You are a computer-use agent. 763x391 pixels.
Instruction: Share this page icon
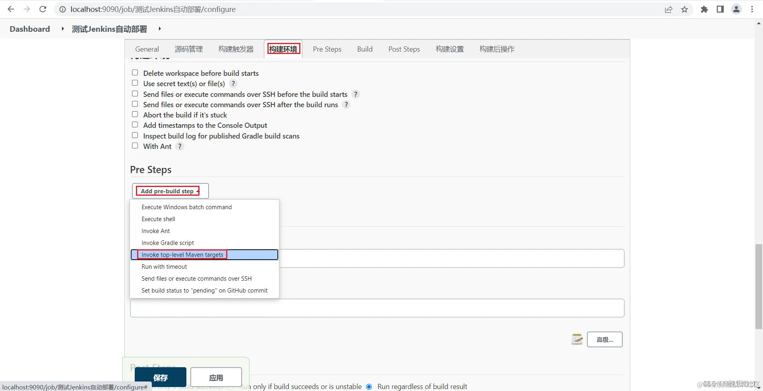[x=668, y=10]
